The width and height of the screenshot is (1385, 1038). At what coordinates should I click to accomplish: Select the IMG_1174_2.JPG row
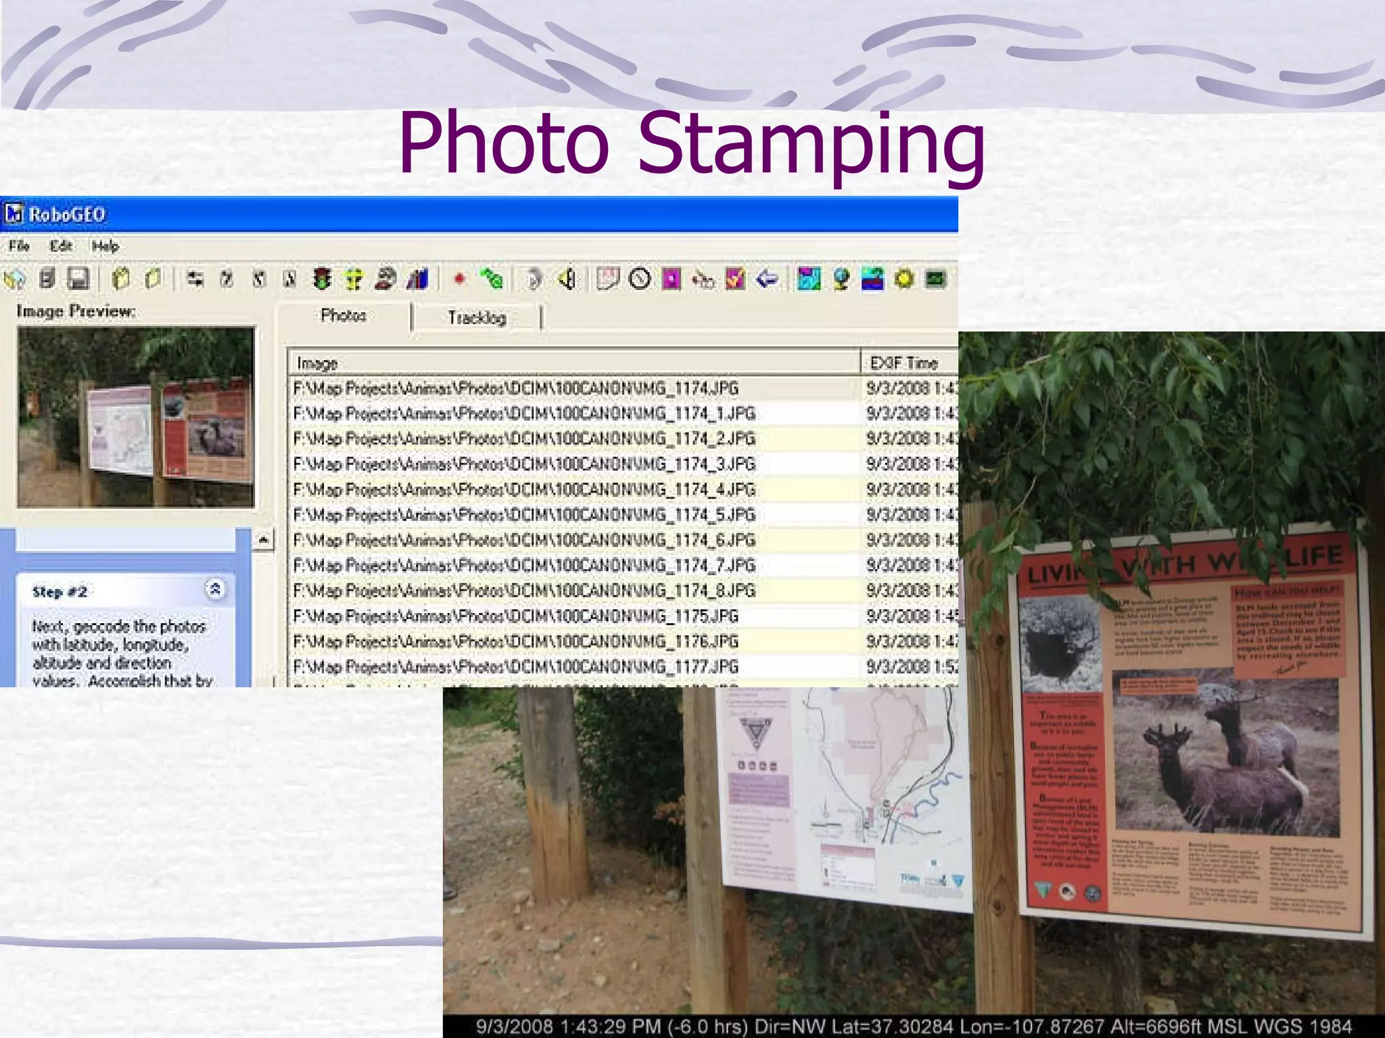[x=623, y=439]
